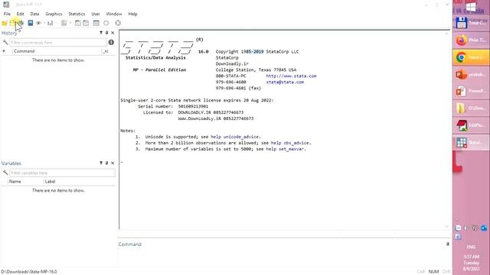
Task: Click the volume speaker tray icon
Action: click(466, 228)
